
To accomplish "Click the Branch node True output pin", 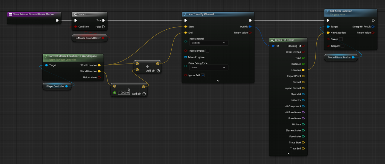I will click(103, 20).
